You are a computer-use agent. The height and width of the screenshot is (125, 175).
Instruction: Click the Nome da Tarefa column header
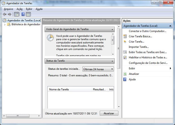pyautogui.click(x=70, y=89)
